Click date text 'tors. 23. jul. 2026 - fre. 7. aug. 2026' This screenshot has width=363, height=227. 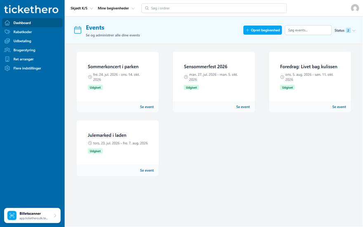[x=120, y=143]
